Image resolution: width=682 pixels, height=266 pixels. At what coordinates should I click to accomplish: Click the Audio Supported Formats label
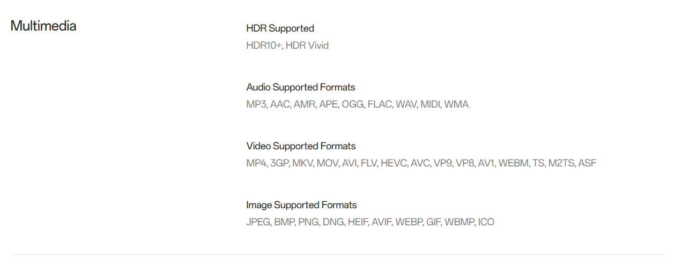[x=300, y=87]
